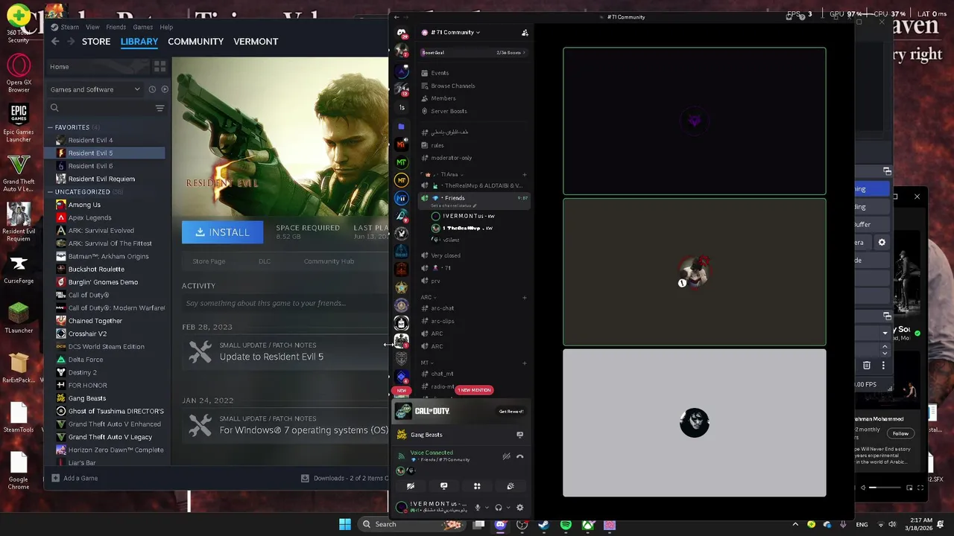This screenshot has height=536, width=954.
Task: Switch to Steam STORE tab
Action: coord(96,42)
